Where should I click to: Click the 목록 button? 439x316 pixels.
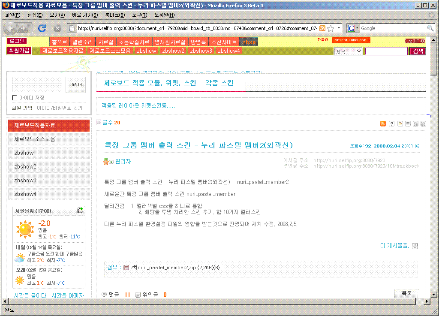point(406,293)
